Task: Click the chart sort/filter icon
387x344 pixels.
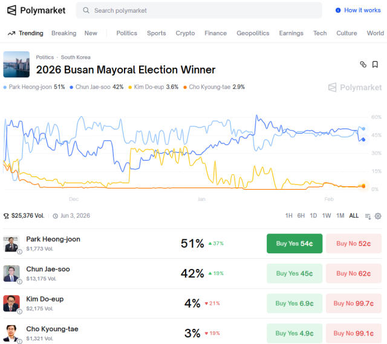Action: click(368, 216)
